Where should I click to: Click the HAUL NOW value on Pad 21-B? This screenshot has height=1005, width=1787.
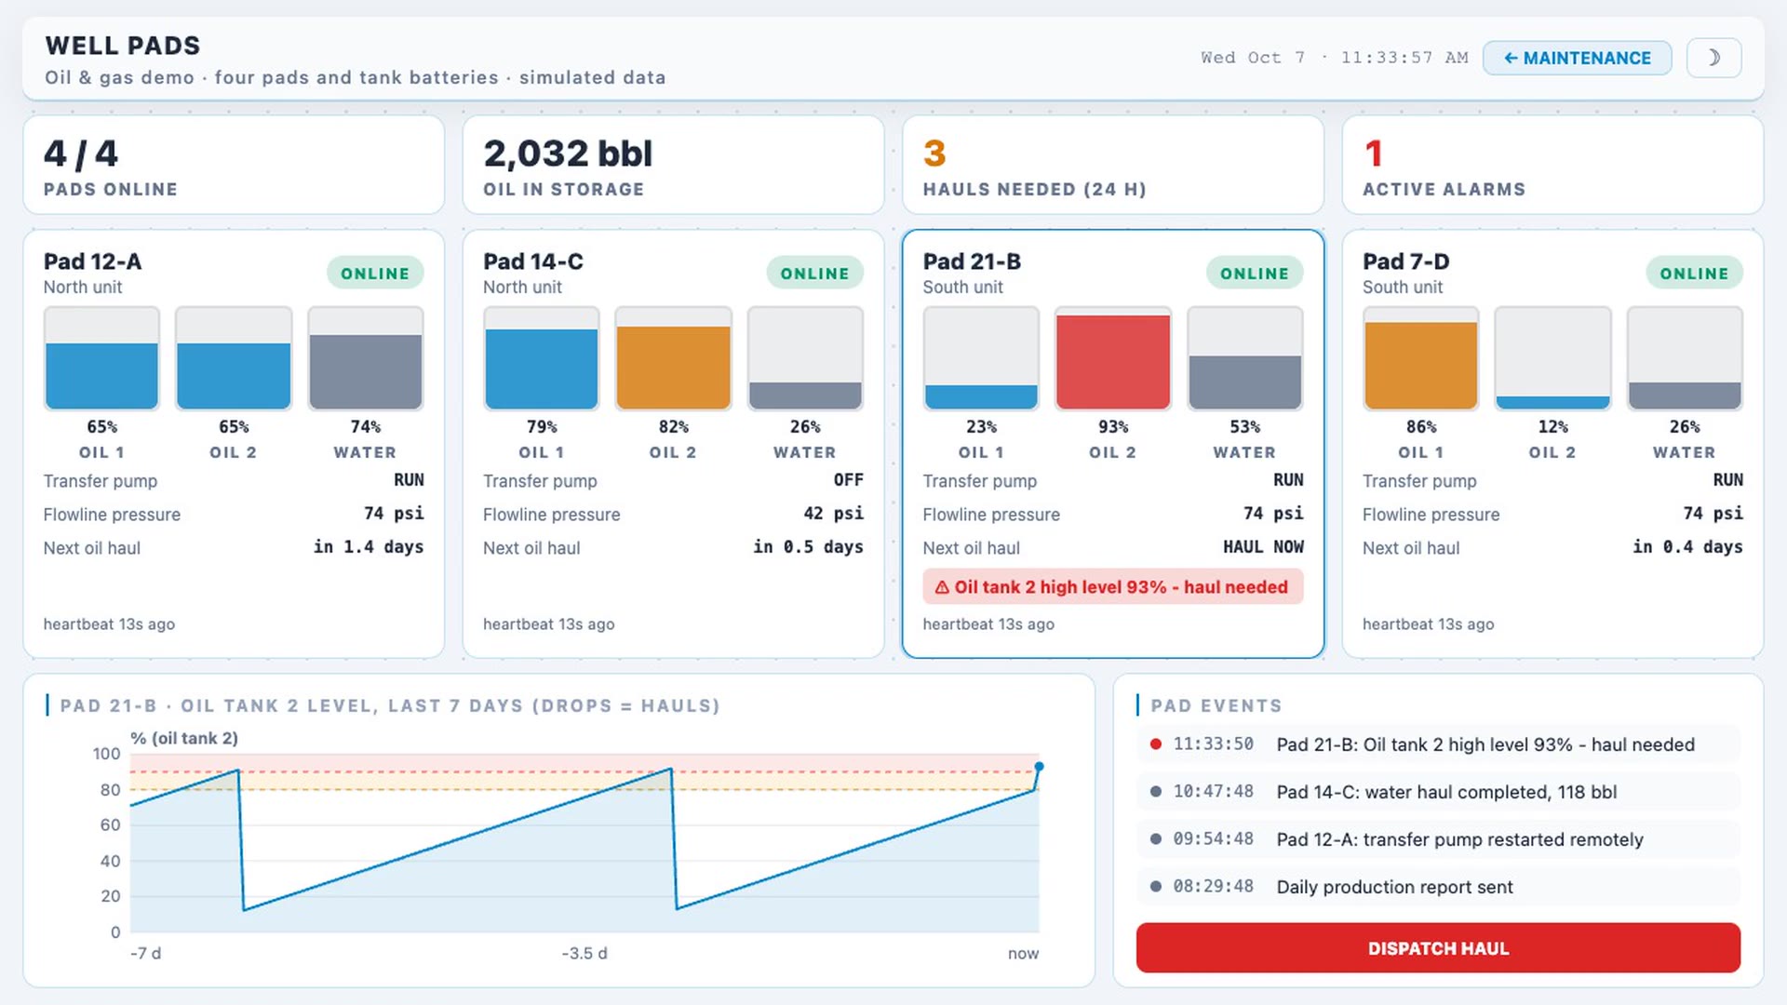(1263, 547)
